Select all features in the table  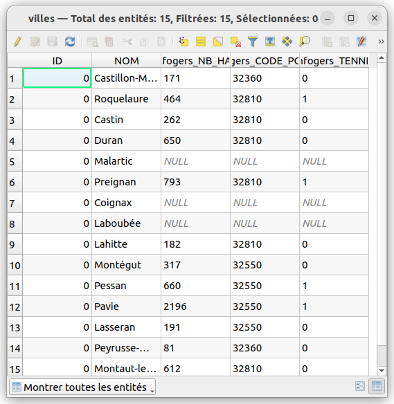pos(201,42)
